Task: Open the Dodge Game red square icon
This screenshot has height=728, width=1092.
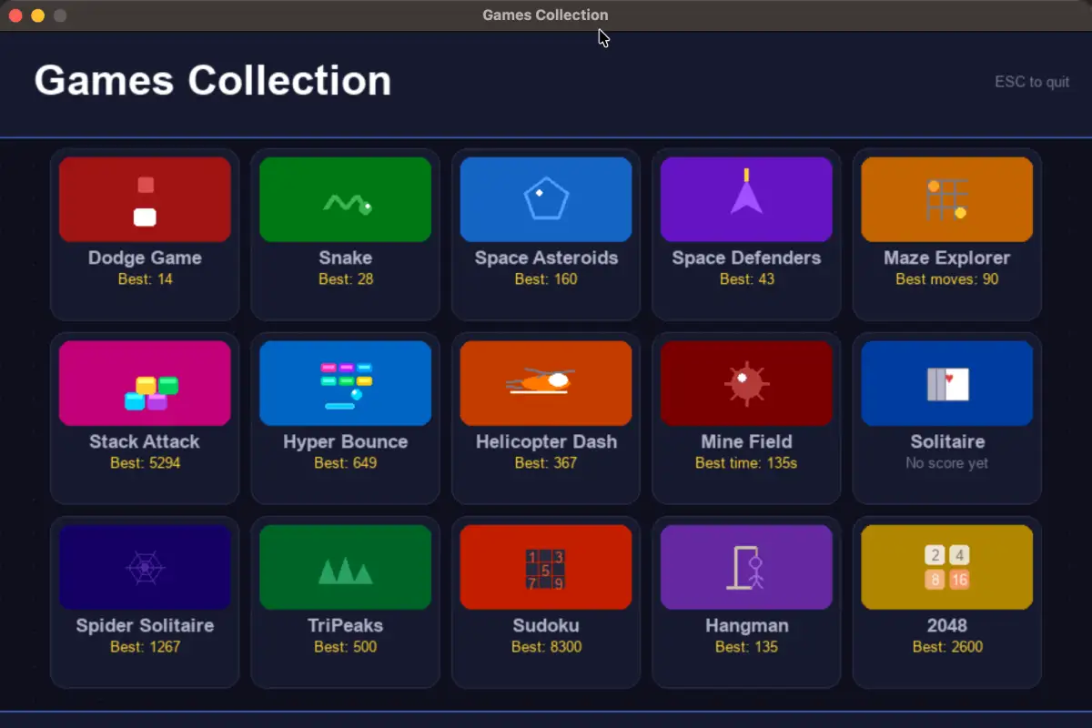Action: tap(145, 199)
